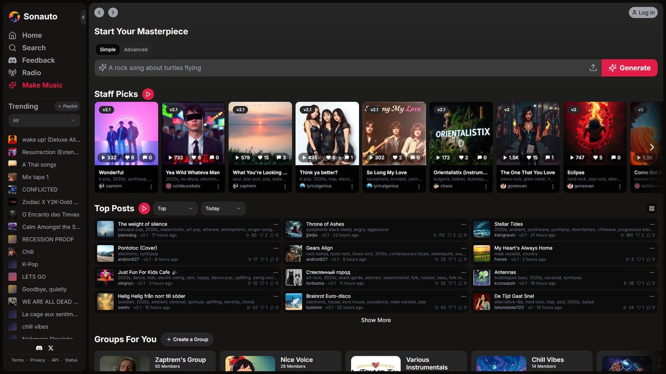The image size is (666, 374).
Task: Open more options for Just Fun For Kids Cafe
Action: 276,272
